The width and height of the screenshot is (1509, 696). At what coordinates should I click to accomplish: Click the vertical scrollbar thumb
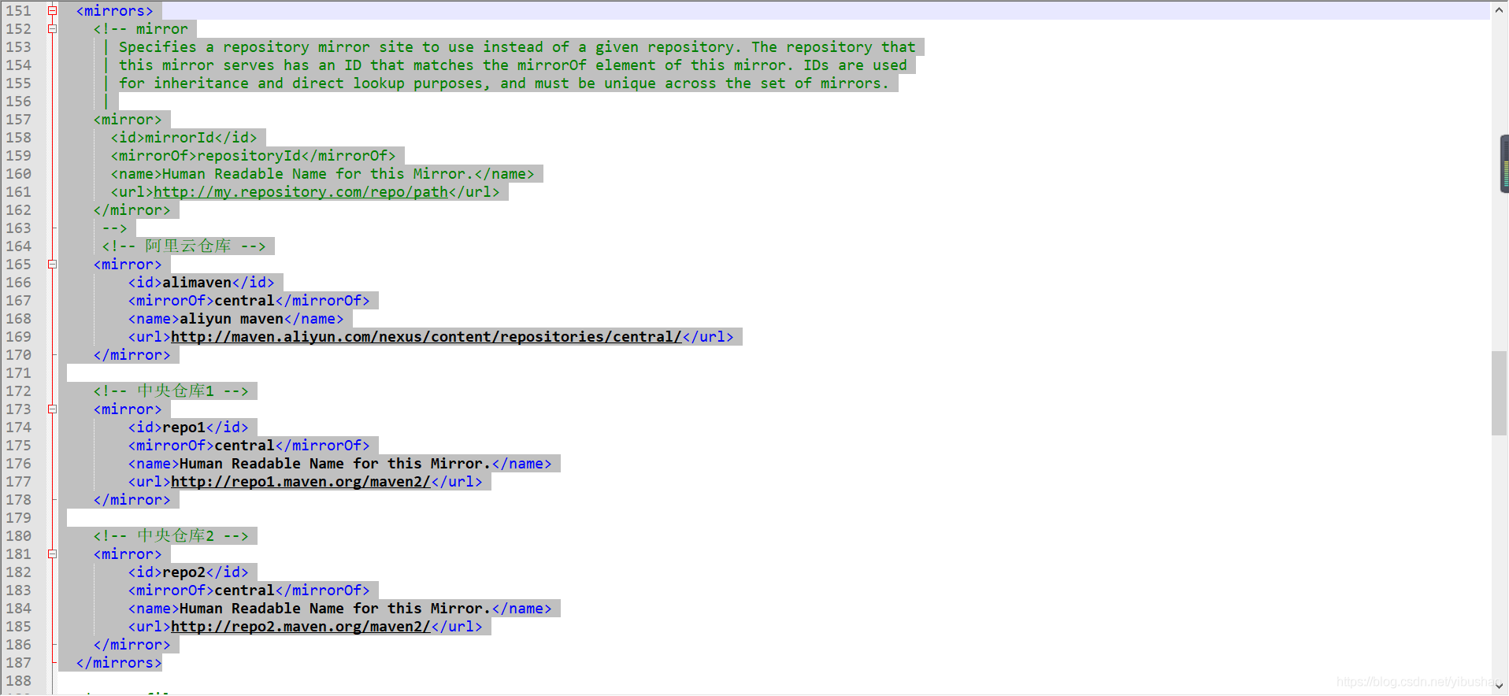tap(1500, 393)
